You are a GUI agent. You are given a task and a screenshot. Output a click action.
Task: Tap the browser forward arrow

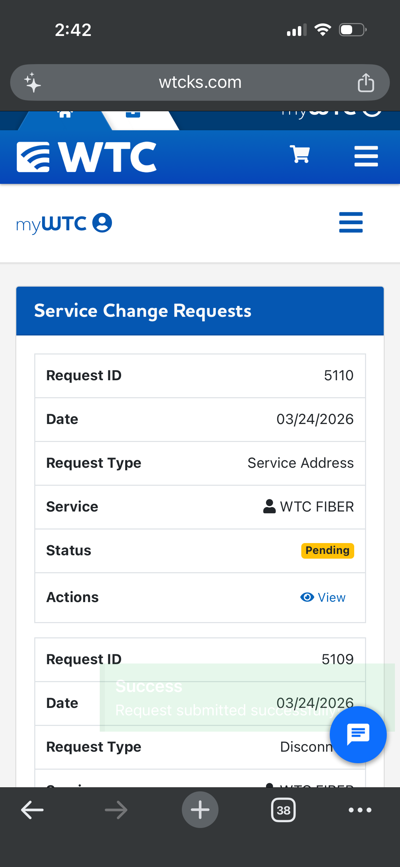click(116, 810)
